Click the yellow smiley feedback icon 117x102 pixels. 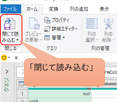coord(4,57)
